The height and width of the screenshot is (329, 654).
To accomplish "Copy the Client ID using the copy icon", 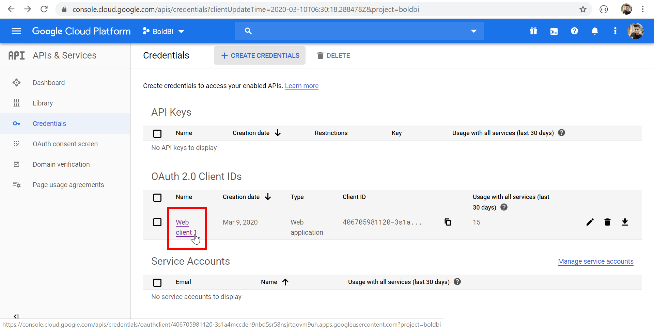I will pos(448,222).
